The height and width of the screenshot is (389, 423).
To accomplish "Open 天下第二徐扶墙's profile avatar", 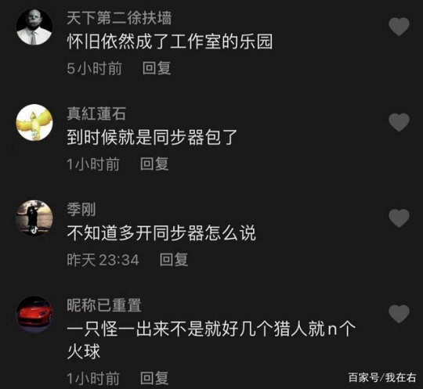I will coord(34,27).
